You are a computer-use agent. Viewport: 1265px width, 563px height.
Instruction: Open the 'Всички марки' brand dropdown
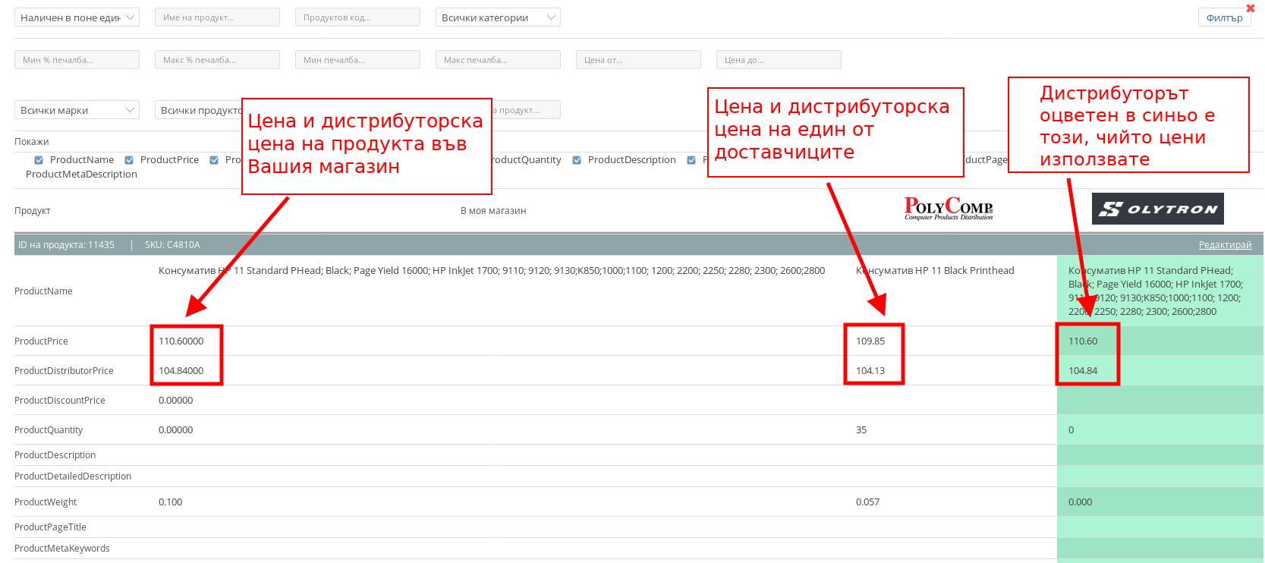click(77, 110)
